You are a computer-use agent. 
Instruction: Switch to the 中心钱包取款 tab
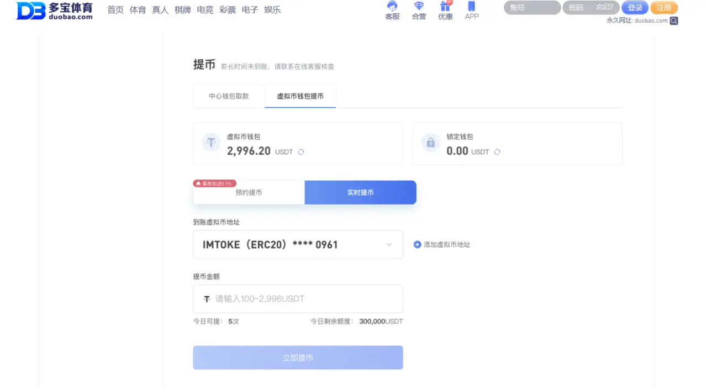[228, 96]
